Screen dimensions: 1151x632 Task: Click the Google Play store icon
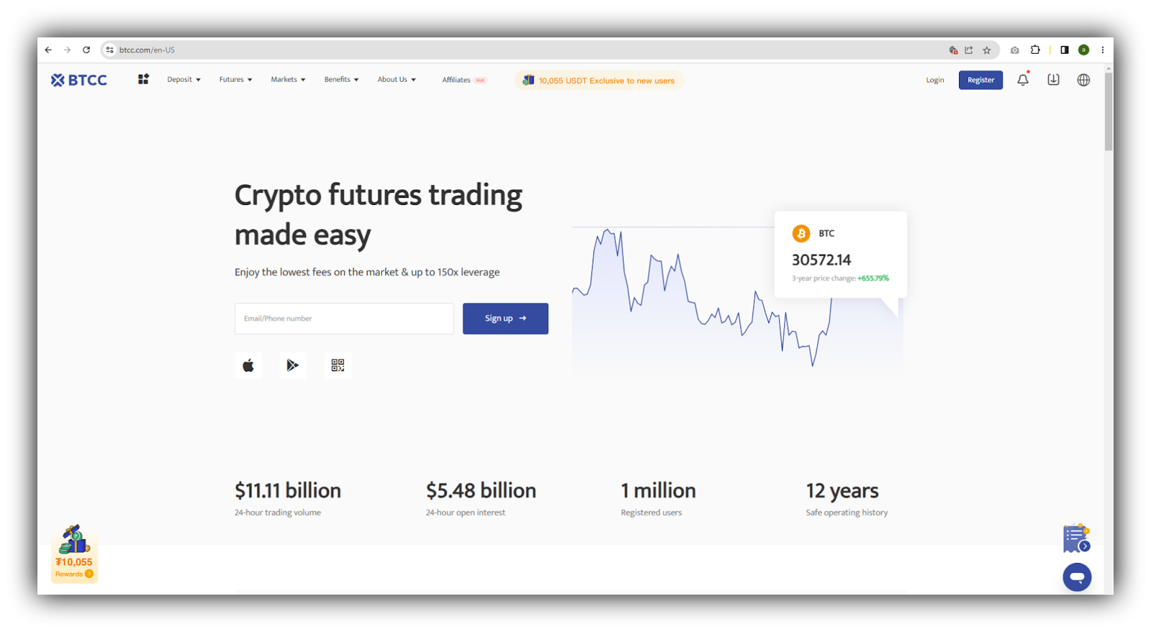293,365
